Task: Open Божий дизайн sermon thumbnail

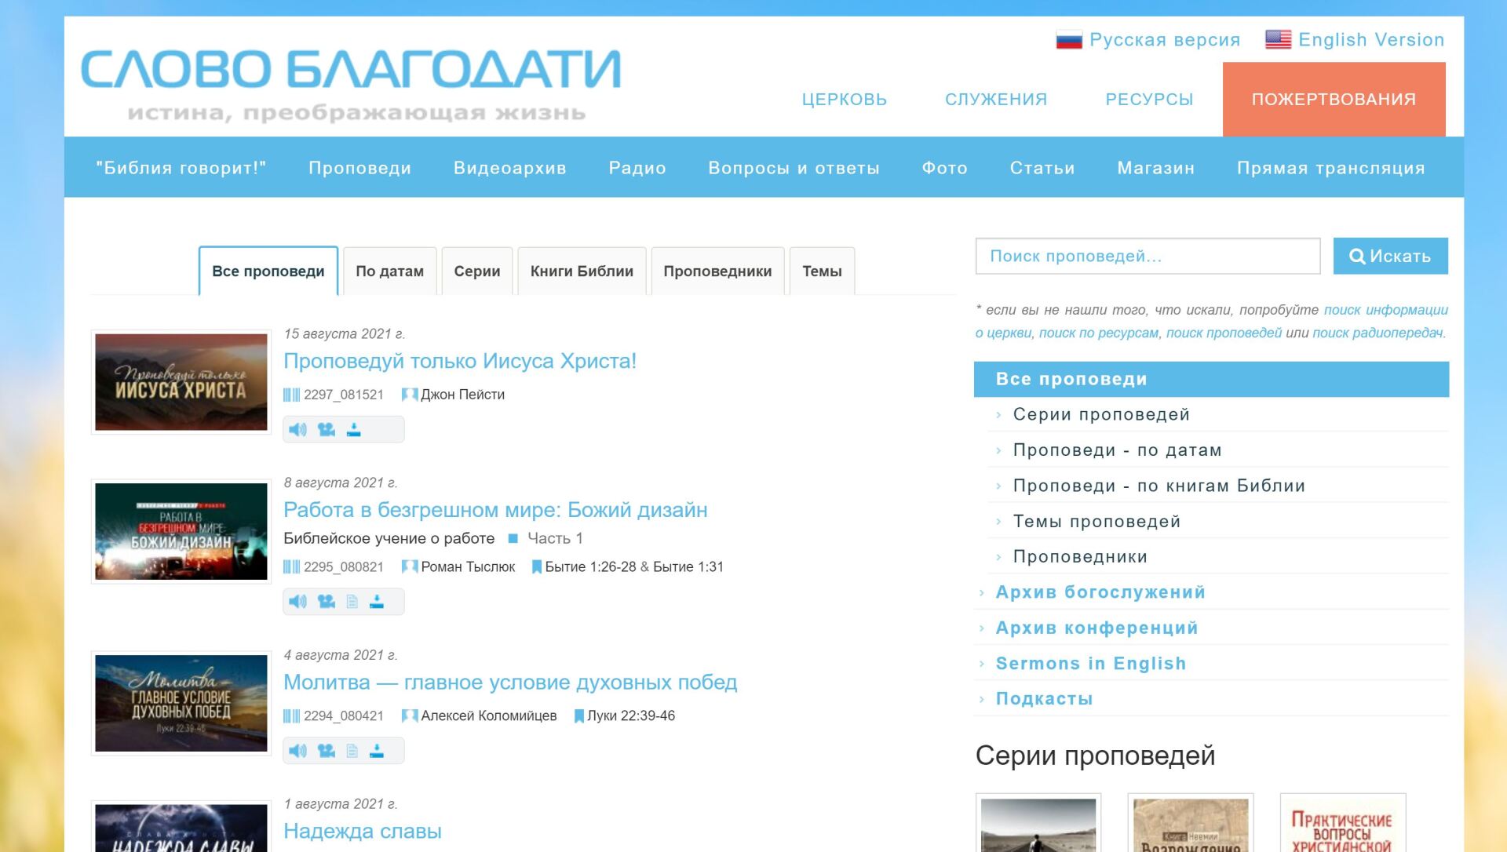Action: click(181, 531)
